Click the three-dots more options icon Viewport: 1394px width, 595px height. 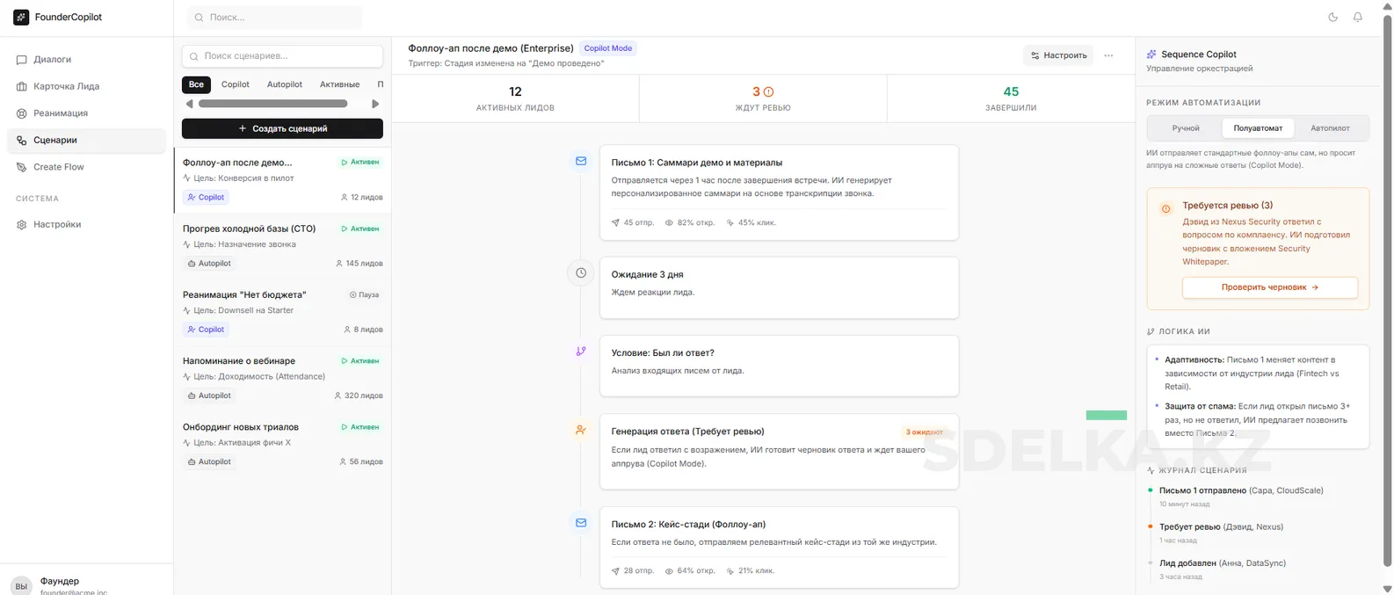pyautogui.click(x=1108, y=55)
